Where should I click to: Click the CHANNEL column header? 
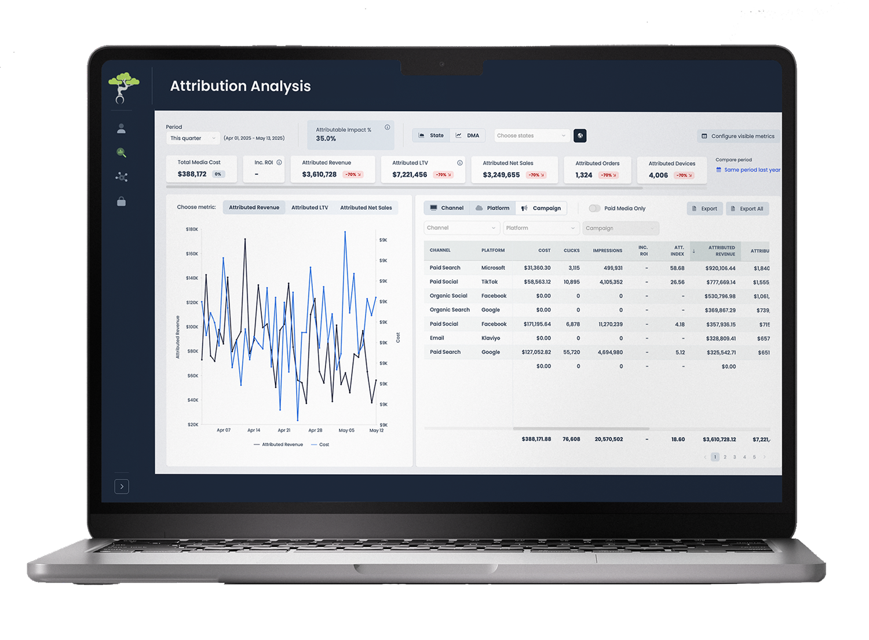click(440, 250)
